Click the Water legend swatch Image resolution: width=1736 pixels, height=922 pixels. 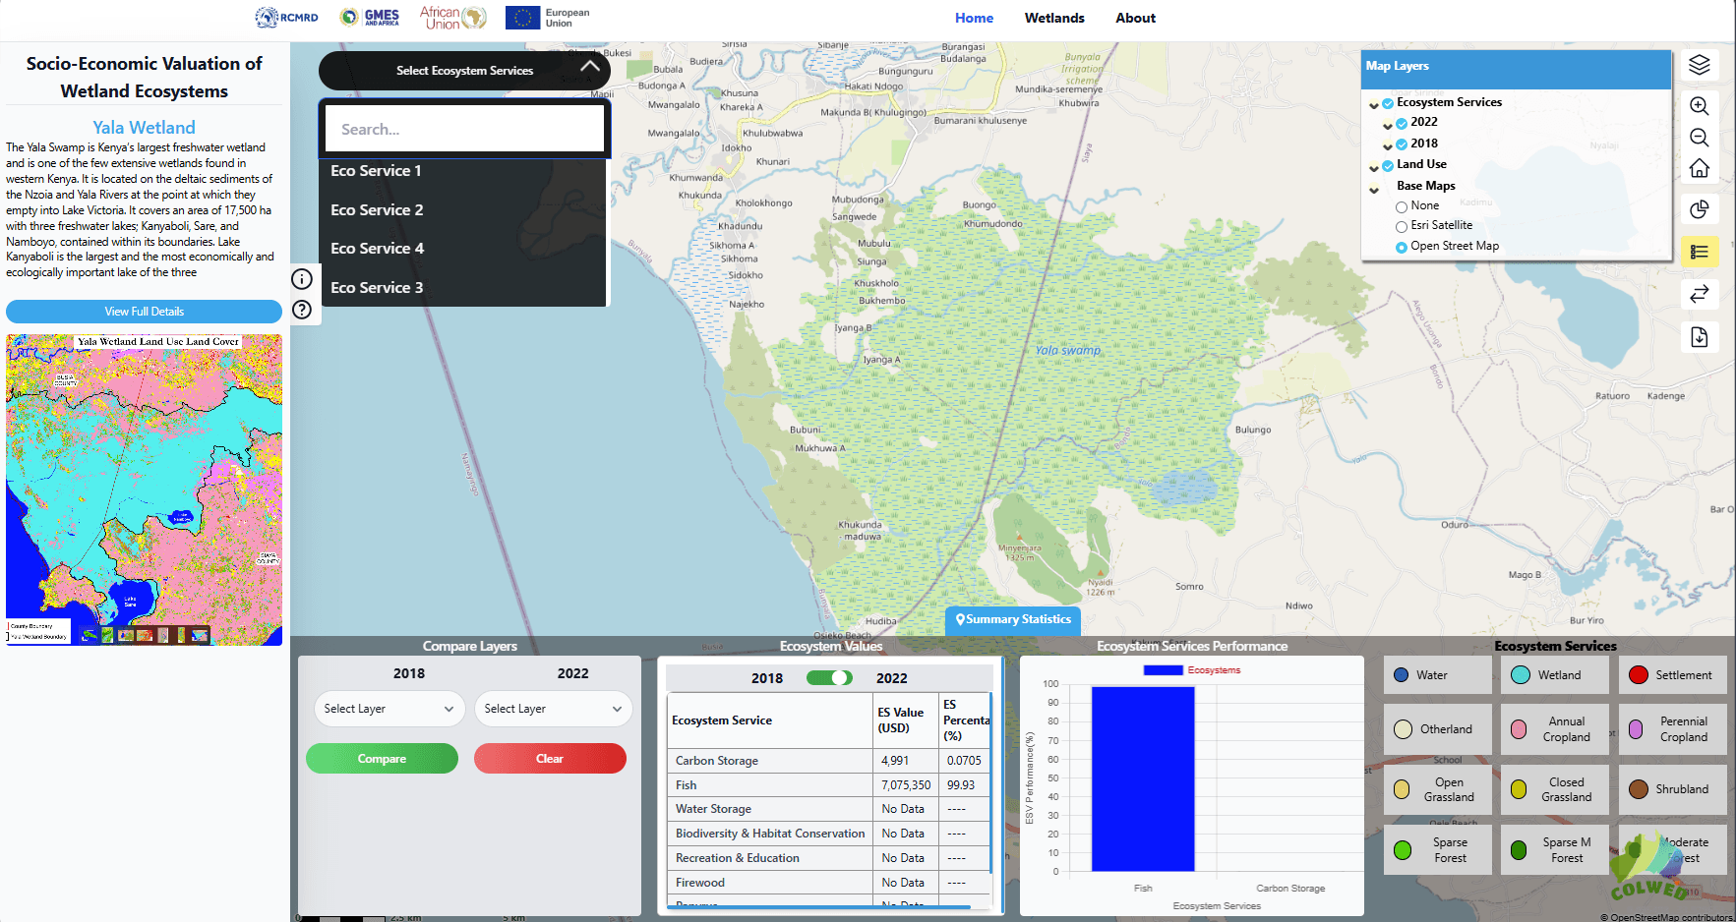point(1401,675)
